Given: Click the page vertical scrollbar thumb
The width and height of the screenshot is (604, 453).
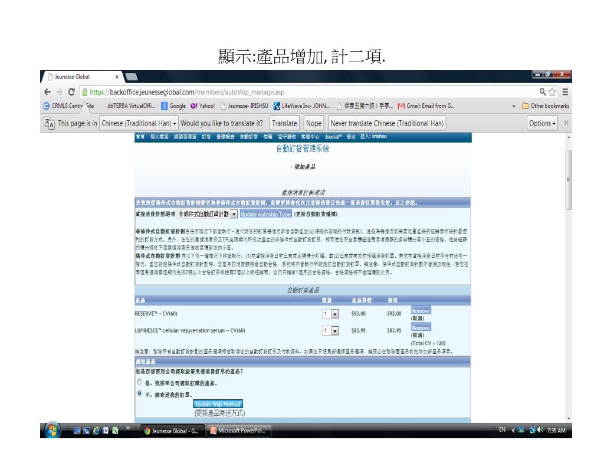Looking at the screenshot, I should (569, 179).
